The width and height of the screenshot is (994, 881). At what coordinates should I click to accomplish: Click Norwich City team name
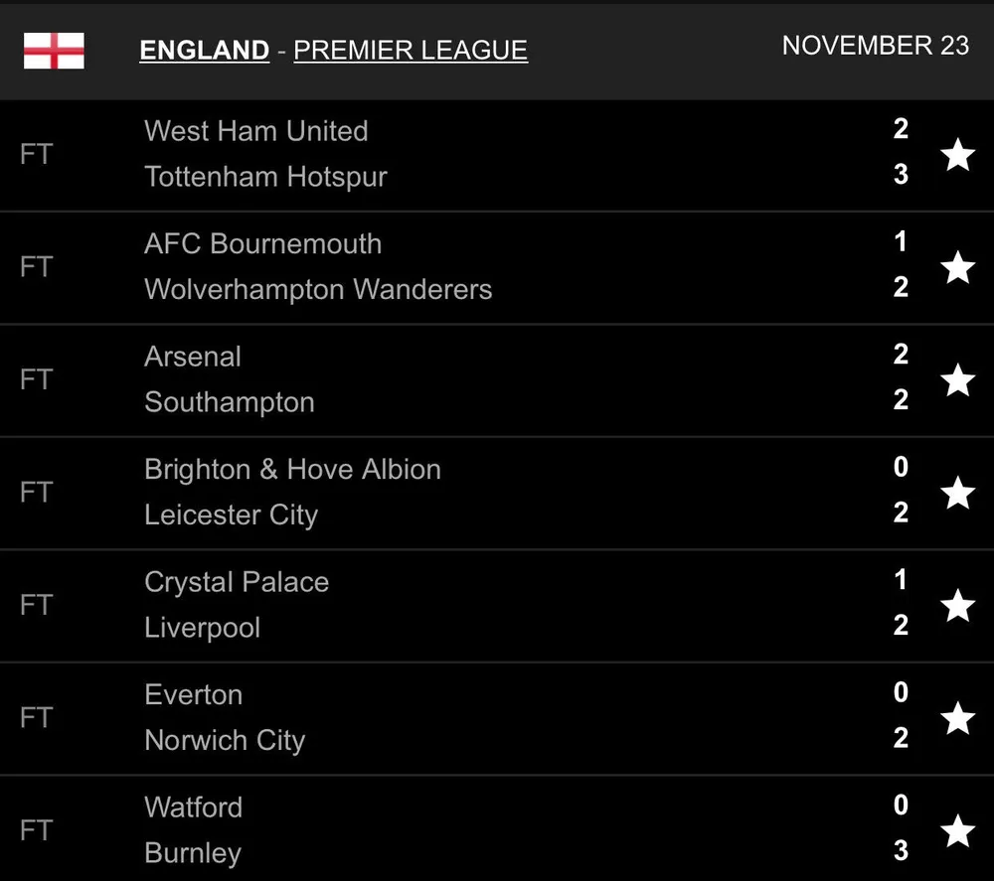coord(225,741)
